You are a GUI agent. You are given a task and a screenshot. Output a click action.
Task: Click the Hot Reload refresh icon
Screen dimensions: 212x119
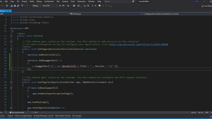click(68, 6)
